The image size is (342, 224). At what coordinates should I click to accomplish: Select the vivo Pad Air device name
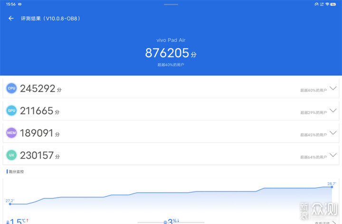click(171, 40)
